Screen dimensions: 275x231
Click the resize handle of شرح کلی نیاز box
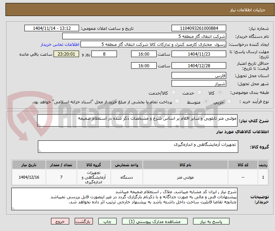click(39, 124)
